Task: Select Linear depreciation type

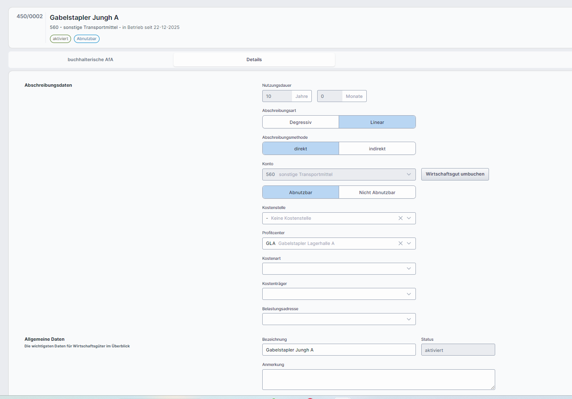Action: [377, 122]
